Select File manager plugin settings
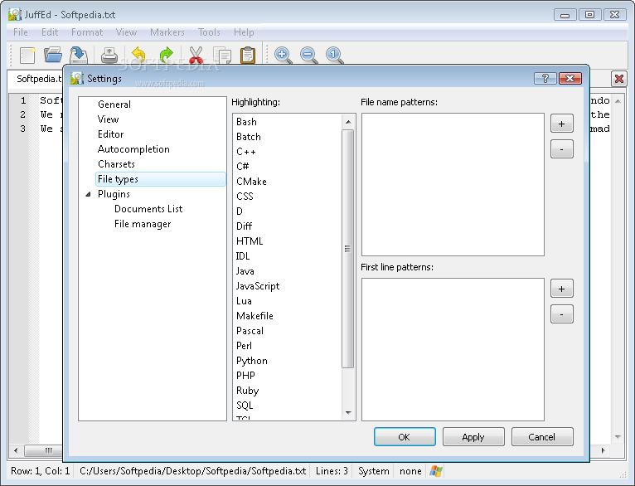This screenshot has width=635, height=486. [x=143, y=224]
